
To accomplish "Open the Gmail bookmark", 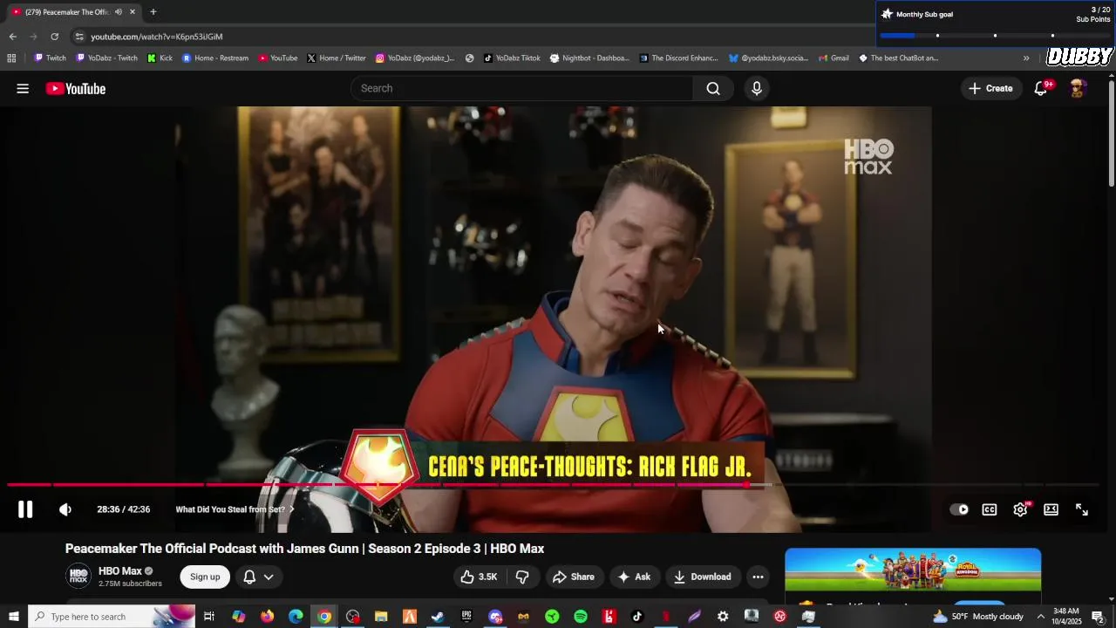I will coord(834,58).
